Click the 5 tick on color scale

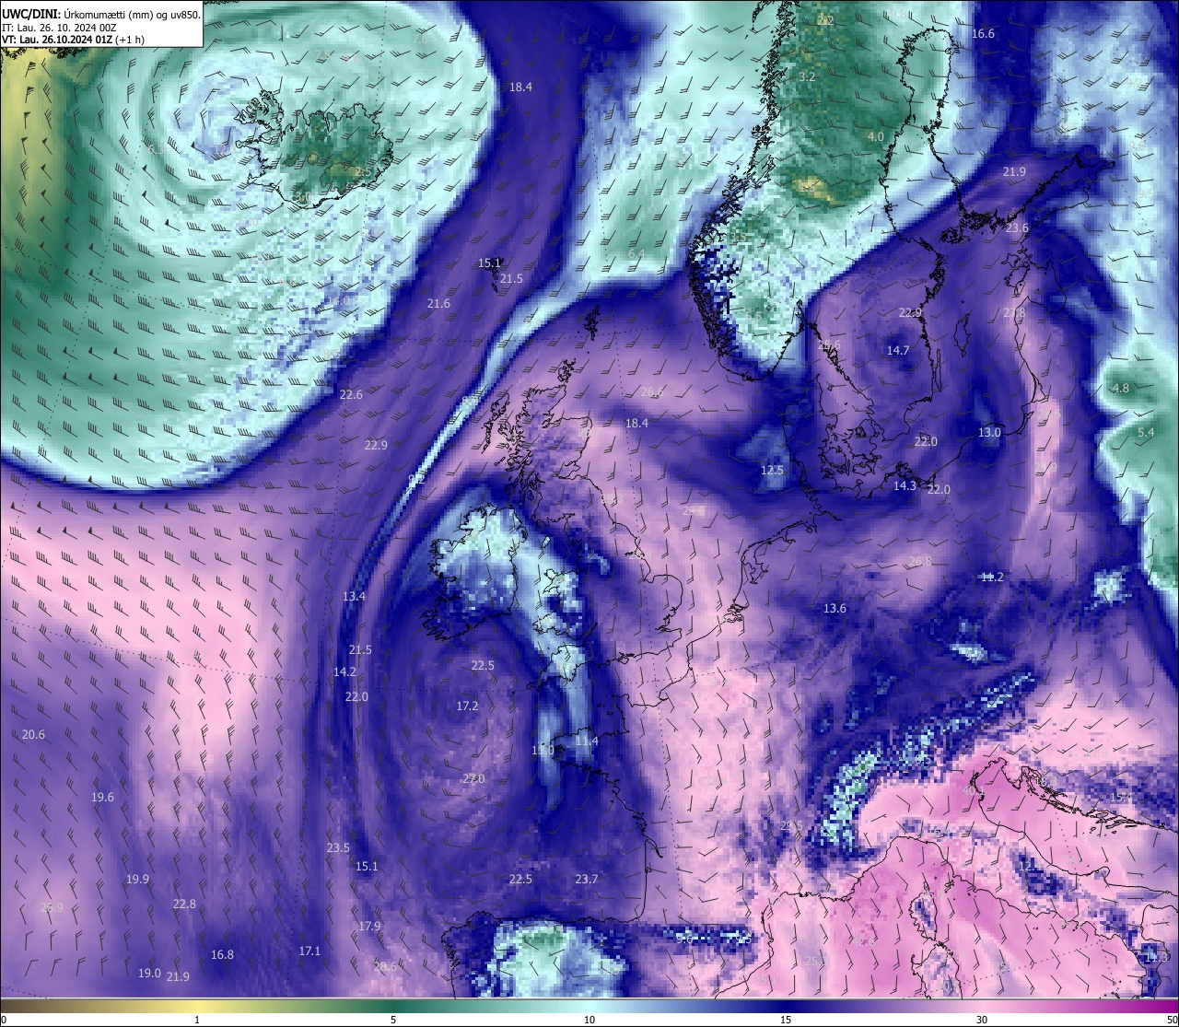click(393, 1020)
